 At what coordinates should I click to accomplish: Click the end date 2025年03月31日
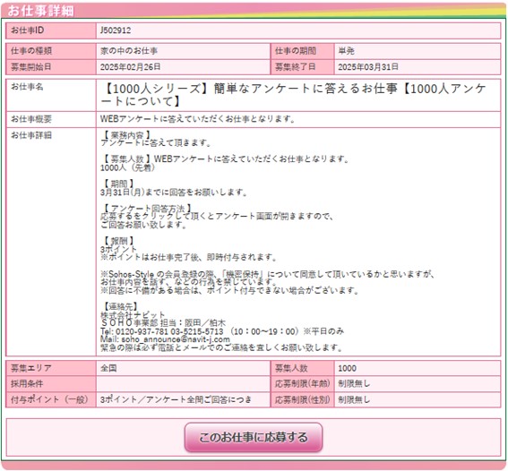click(368, 67)
